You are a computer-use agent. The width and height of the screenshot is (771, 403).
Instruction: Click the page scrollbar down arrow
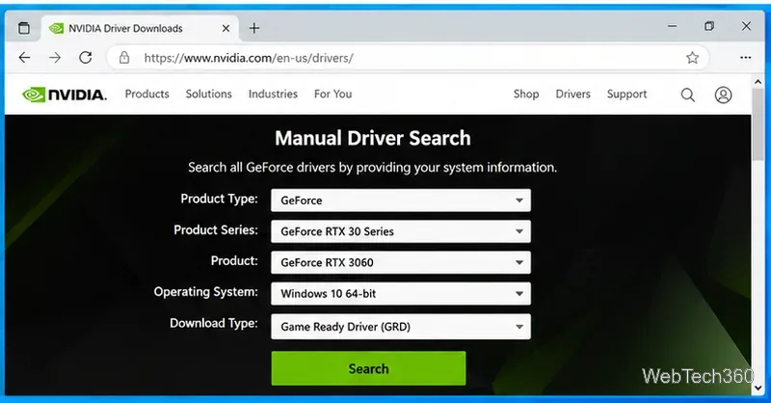[758, 389]
